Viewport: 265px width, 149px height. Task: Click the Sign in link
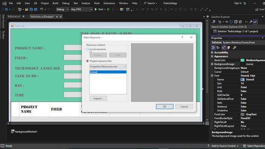tap(238, 3)
